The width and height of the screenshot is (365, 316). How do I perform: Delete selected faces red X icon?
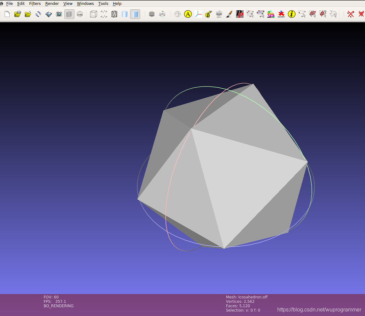tap(361, 14)
